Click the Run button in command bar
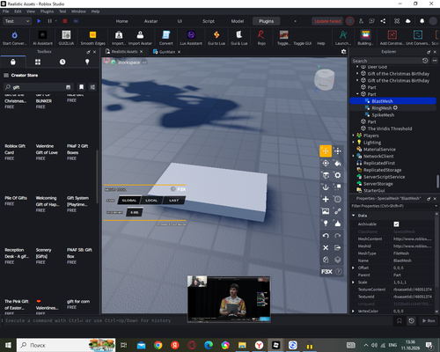This screenshot has height=352, width=440. pos(429,320)
